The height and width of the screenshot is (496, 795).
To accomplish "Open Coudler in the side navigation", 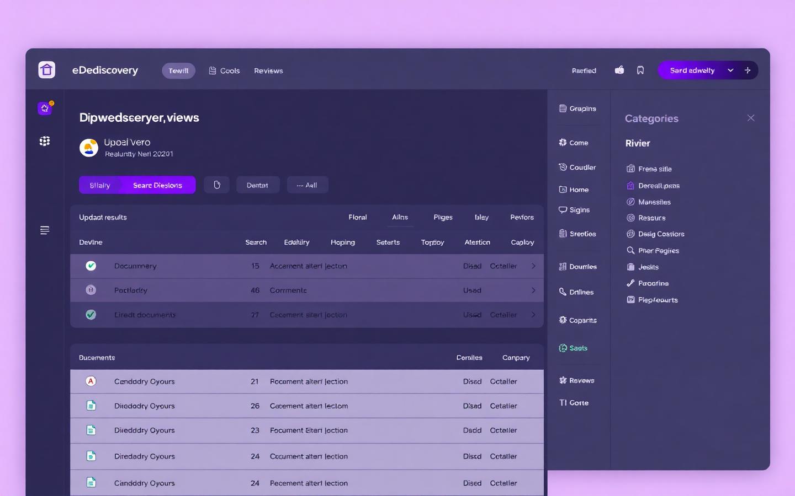I will (577, 167).
